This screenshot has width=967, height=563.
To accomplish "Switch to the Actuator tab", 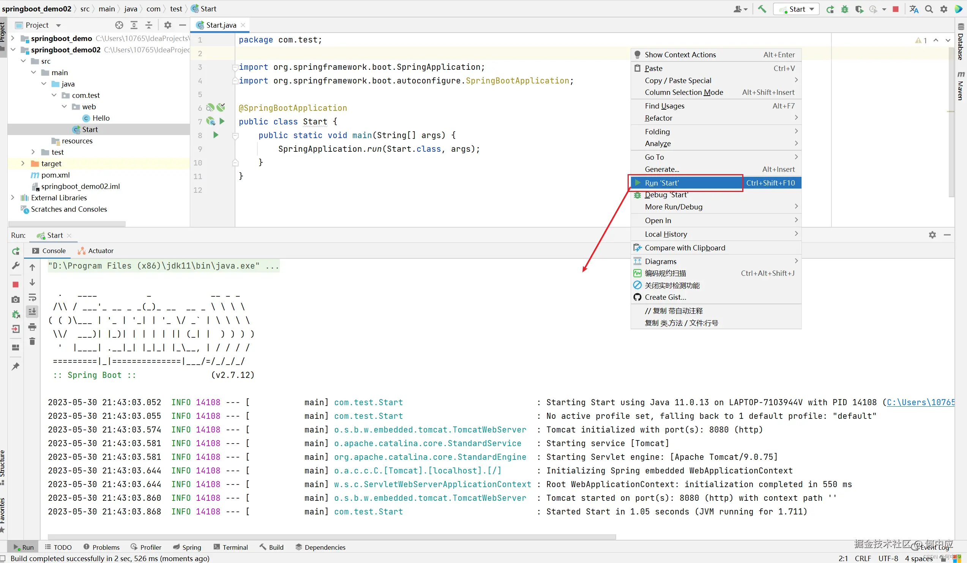I will click(96, 251).
